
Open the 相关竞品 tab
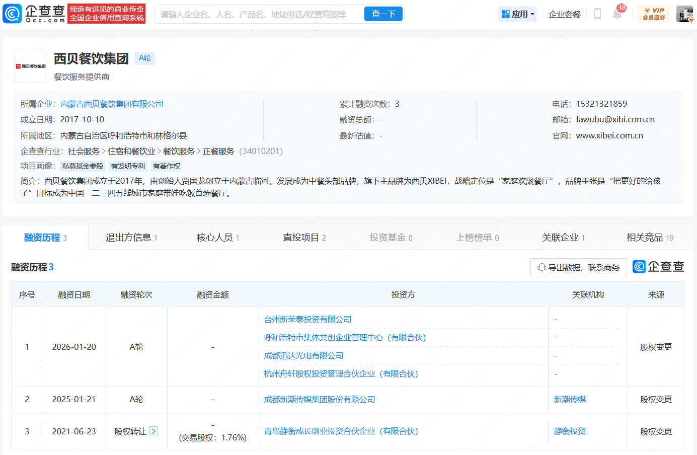coord(649,238)
